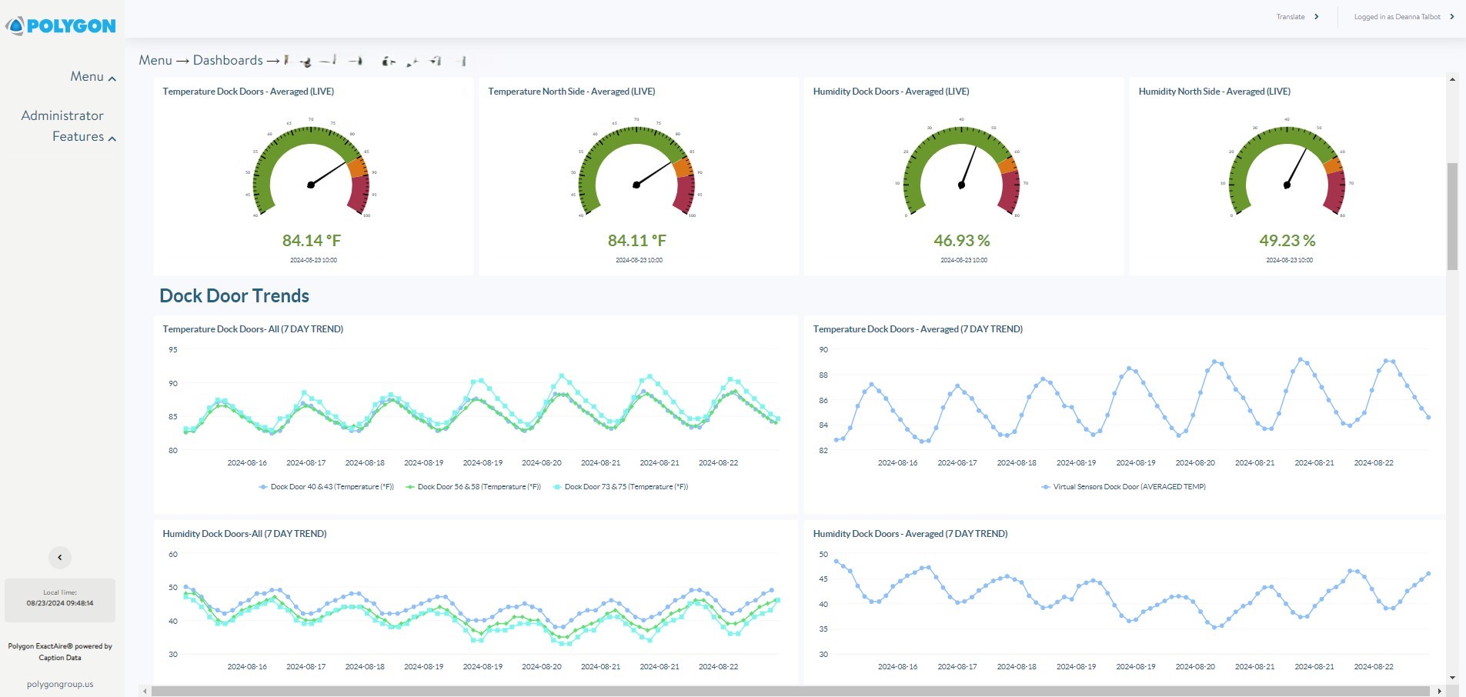Click the first dashboard icon in the breadcrumb
The image size is (1466, 697).
point(287,60)
